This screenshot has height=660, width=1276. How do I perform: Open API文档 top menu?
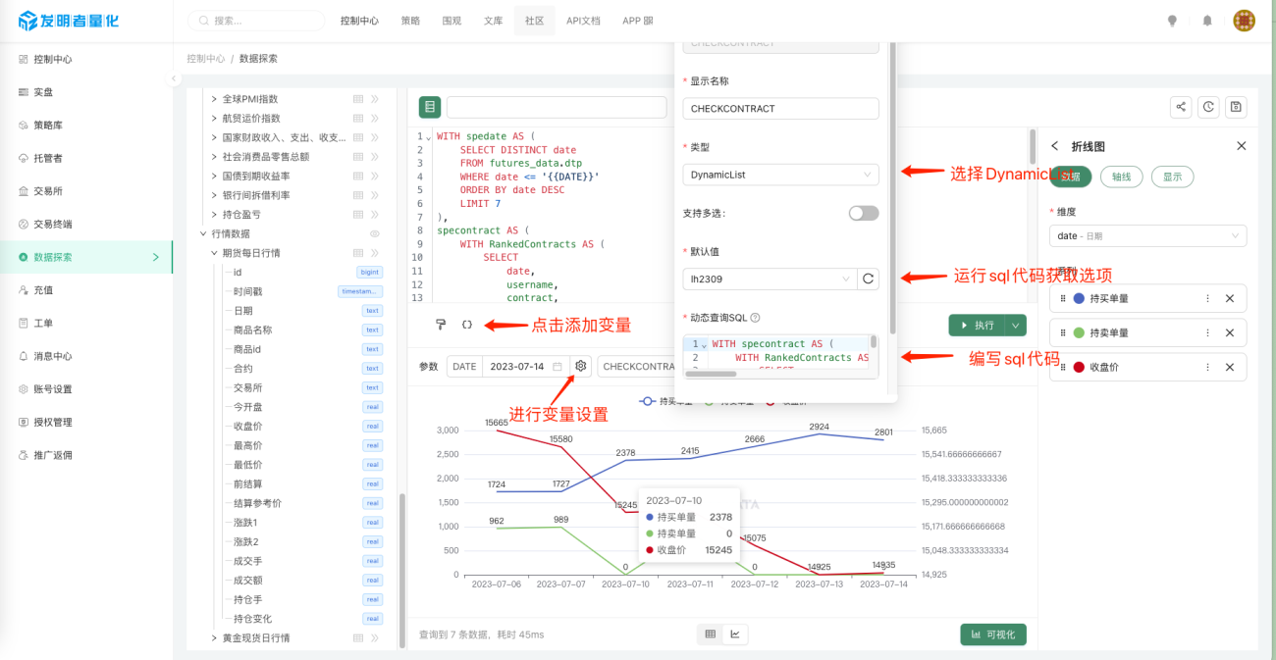coord(583,21)
